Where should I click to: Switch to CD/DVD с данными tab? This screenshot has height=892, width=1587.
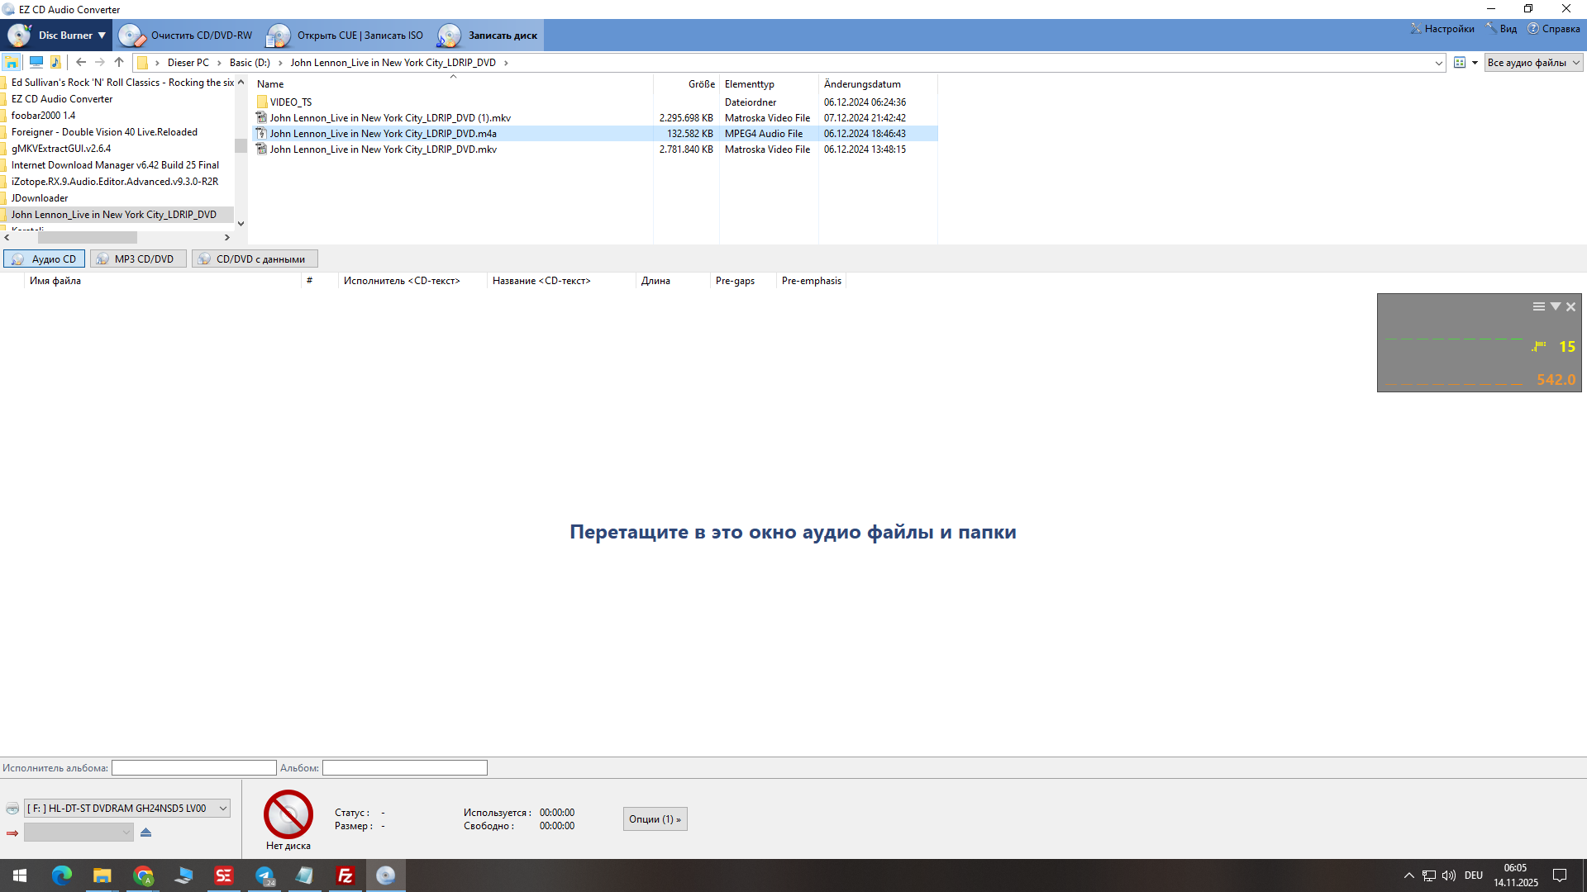coord(255,259)
